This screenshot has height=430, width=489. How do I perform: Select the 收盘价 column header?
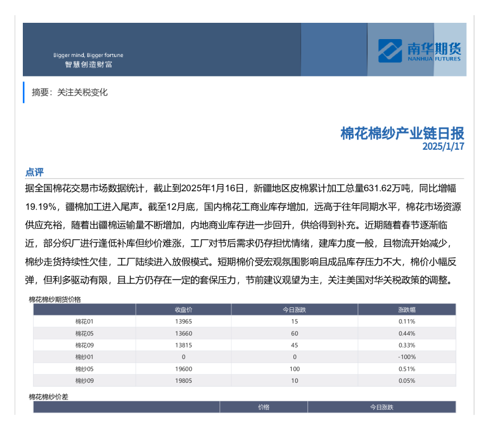click(183, 309)
